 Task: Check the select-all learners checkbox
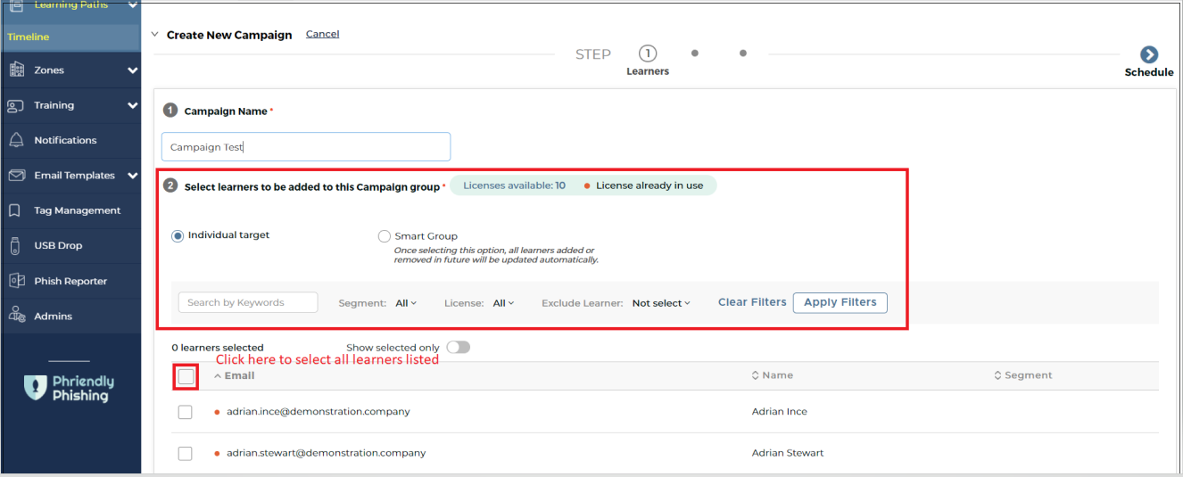click(186, 377)
